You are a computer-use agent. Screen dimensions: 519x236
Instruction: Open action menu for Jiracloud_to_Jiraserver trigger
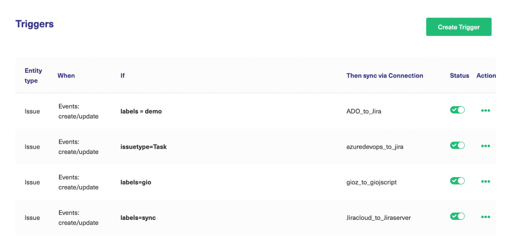486,216
